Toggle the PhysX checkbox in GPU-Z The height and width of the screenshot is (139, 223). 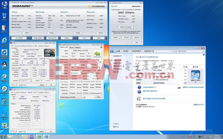(x=84, y=93)
